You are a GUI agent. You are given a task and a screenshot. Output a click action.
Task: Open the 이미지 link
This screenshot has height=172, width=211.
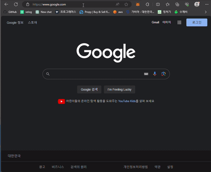[167, 22]
